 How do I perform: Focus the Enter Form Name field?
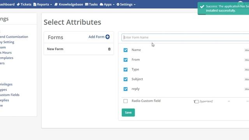pos(185,37)
